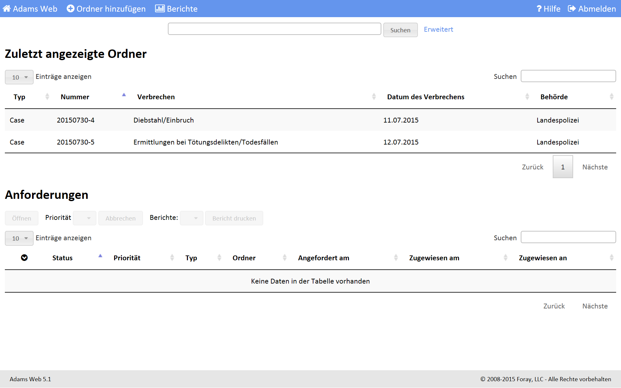Expand the Priorität dropdown
The height and width of the screenshot is (388, 621).
pyautogui.click(x=85, y=218)
